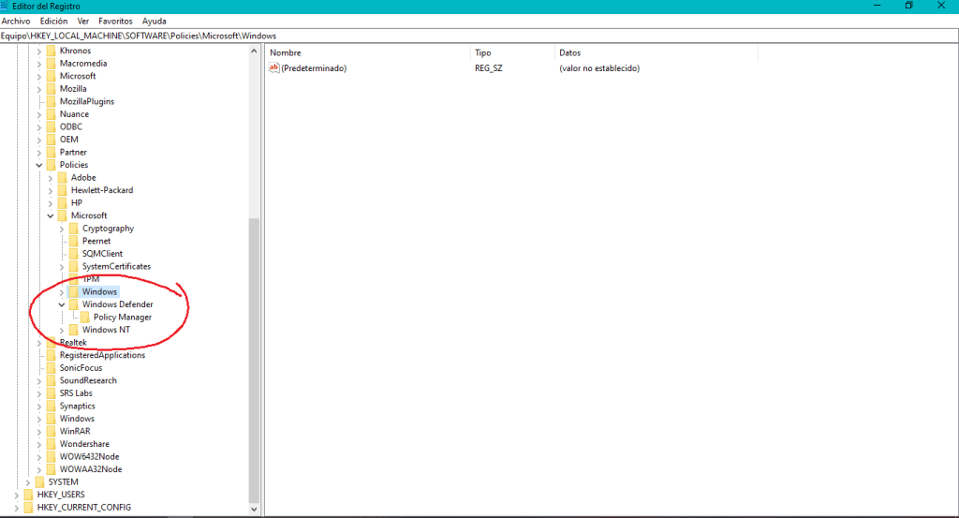Sort by the Tipo column header
Image resolution: width=959 pixels, height=518 pixels.
[512, 53]
